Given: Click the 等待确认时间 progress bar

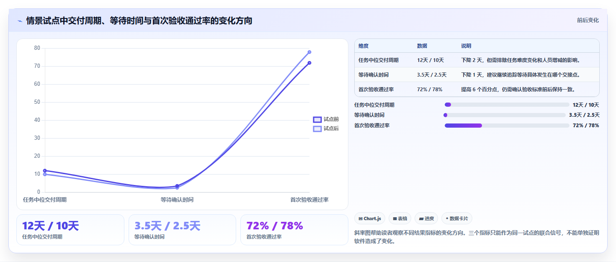Looking at the screenshot, I should [504, 115].
